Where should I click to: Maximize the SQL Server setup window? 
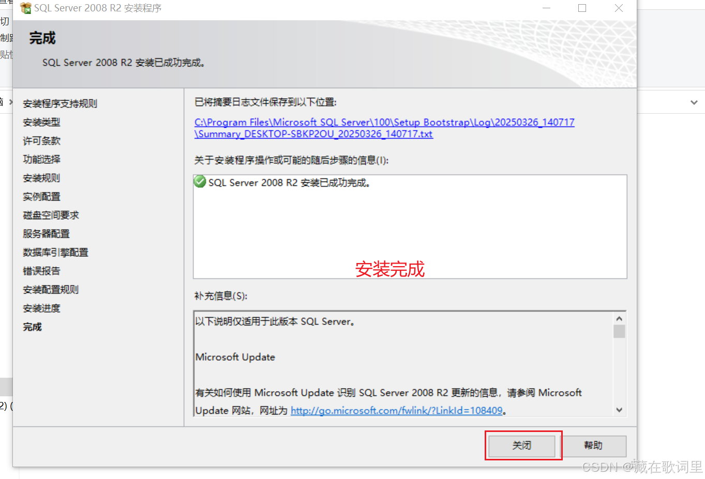tap(582, 8)
